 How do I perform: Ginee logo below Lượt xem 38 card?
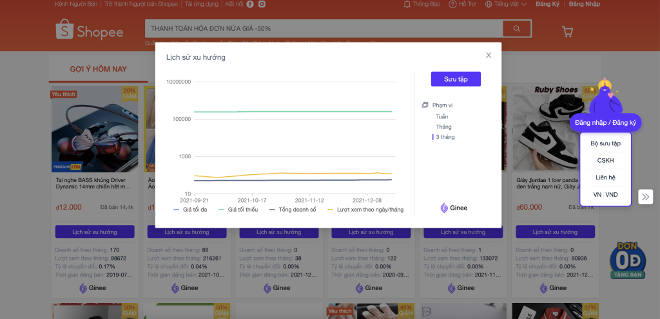(277, 288)
